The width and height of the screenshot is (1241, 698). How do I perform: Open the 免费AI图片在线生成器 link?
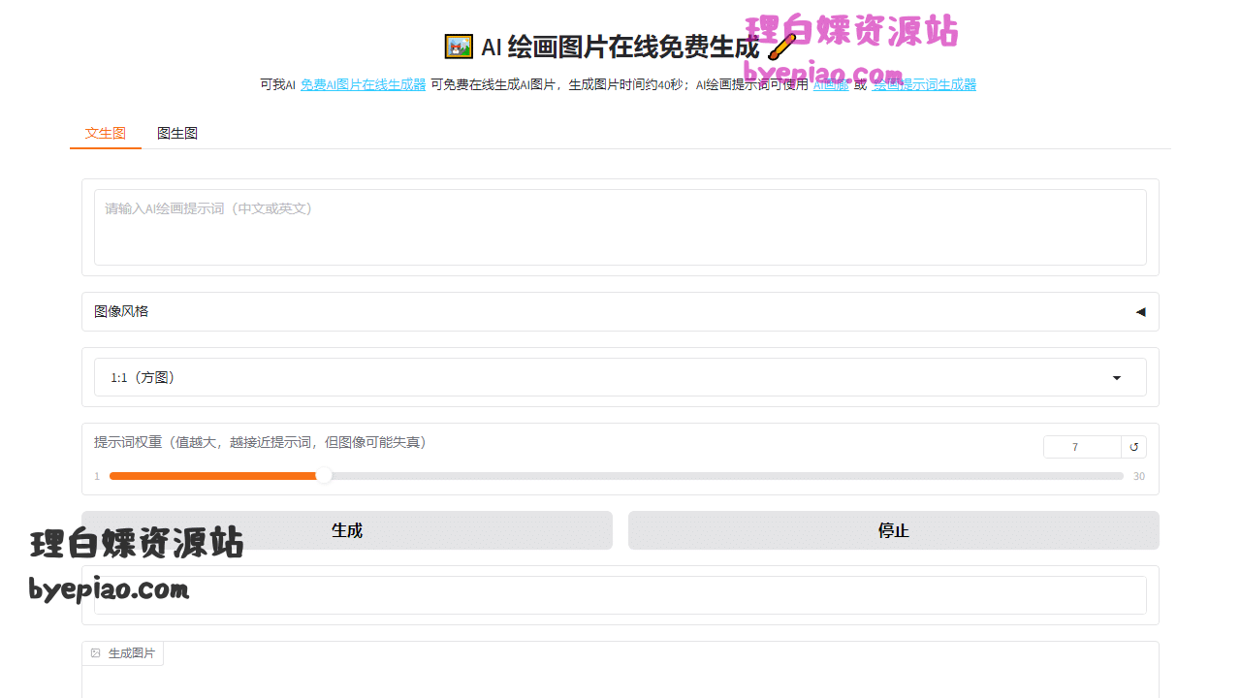coord(363,84)
